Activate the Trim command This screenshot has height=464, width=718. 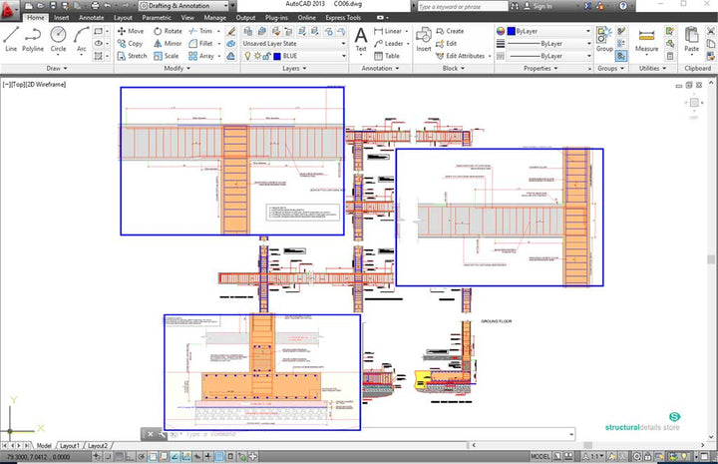pyautogui.click(x=200, y=31)
